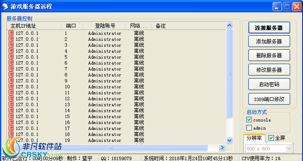Click the server icon for port 5 row

point(11,57)
